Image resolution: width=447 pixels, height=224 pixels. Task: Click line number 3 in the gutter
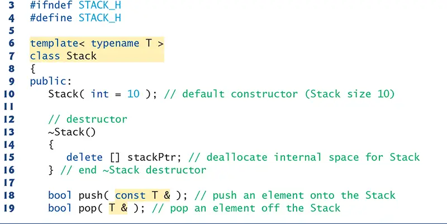click(11, 6)
